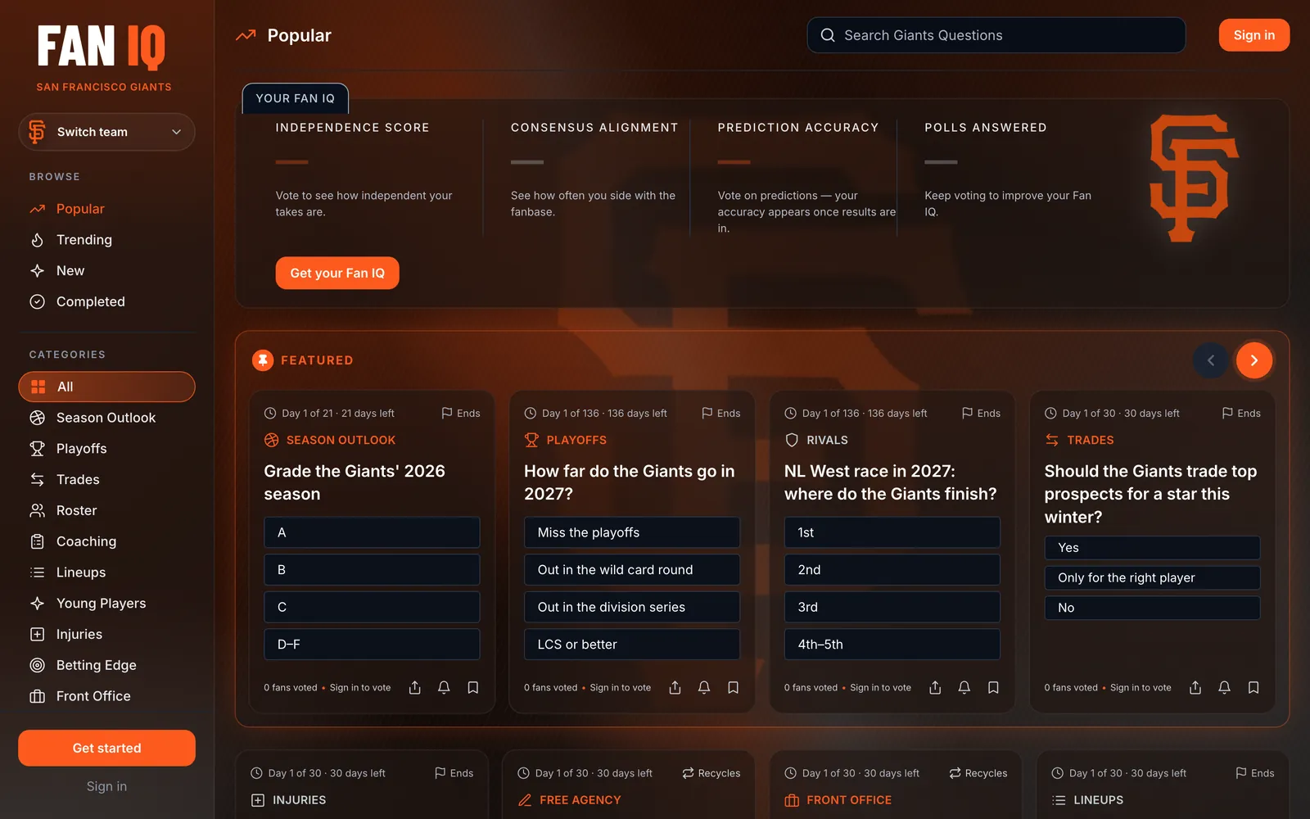Bookmark the Grade the Giants' 2026 season poll
Screen dimensions: 1310x819
(473, 687)
